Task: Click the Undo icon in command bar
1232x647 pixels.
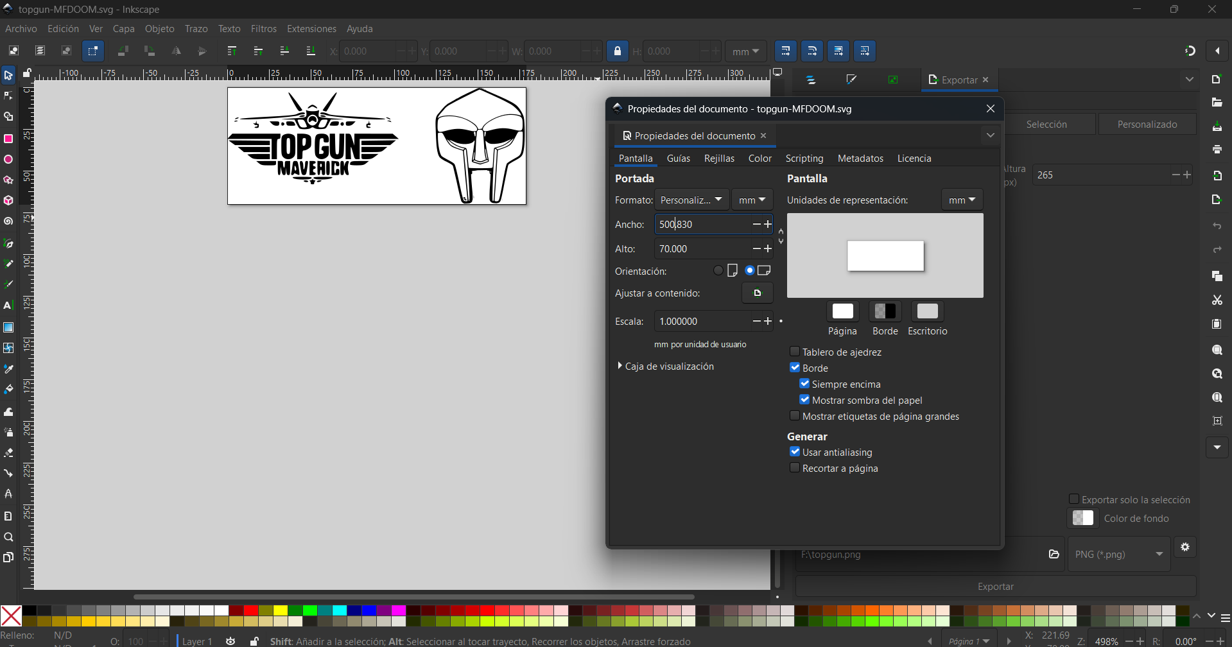Action: 1217,226
